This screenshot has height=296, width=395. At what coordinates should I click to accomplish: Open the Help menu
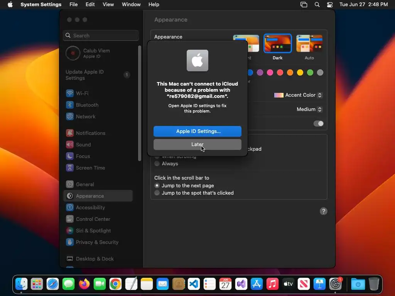(x=154, y=5)
